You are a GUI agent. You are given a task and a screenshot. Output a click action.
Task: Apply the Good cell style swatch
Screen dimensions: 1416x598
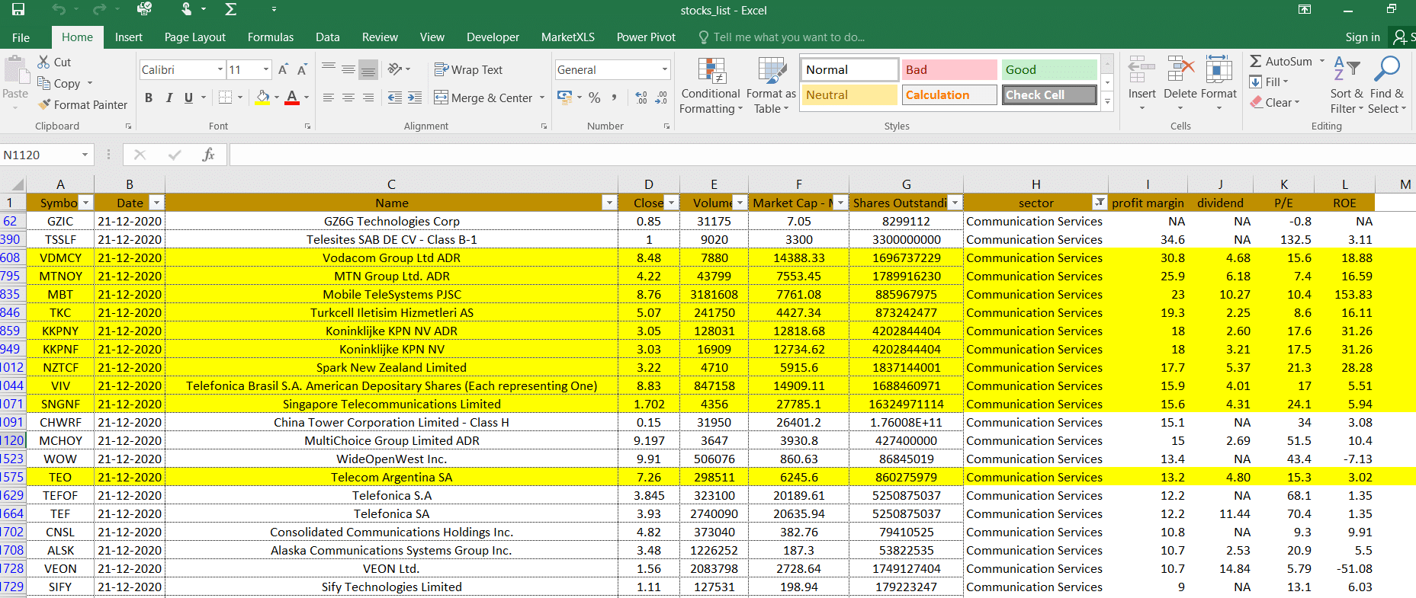coord(1049,69)
